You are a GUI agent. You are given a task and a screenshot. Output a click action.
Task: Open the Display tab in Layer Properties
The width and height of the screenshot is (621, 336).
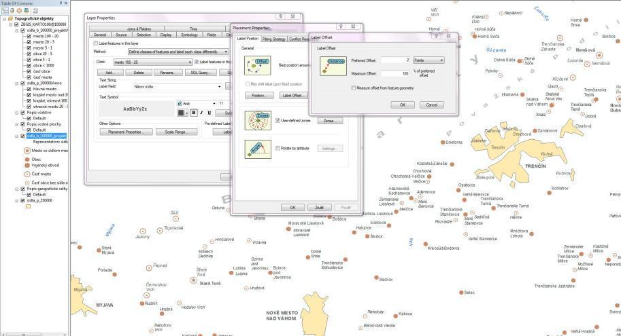(x=166, y=35)
